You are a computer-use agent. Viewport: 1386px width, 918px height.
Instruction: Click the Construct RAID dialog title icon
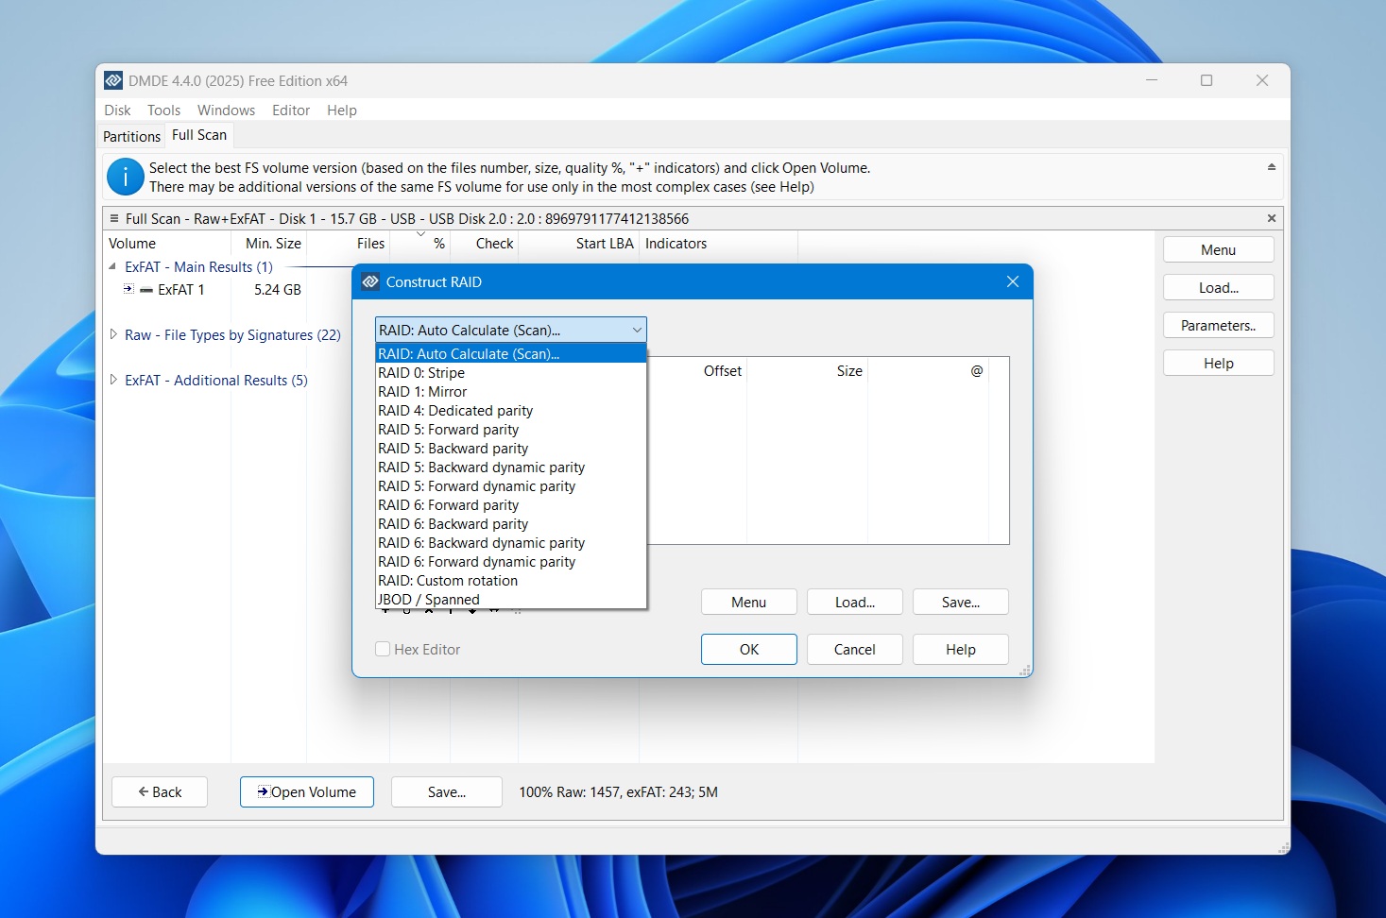(x=370, y=281)
